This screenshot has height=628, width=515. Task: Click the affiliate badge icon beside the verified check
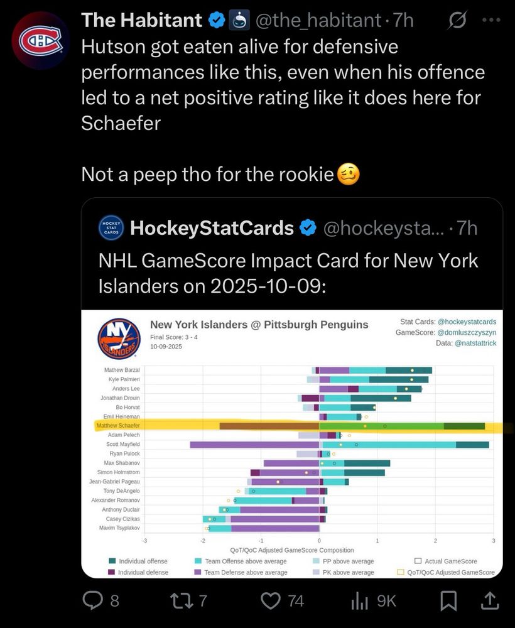click(237, 21)
